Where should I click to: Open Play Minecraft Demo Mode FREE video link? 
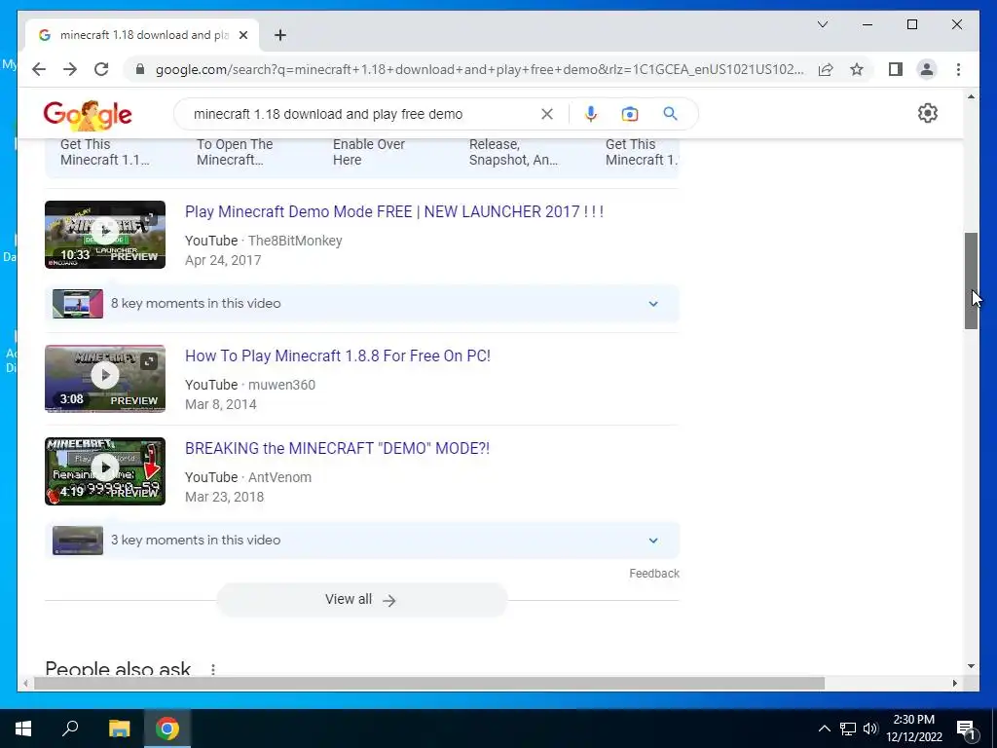(394, 211)
